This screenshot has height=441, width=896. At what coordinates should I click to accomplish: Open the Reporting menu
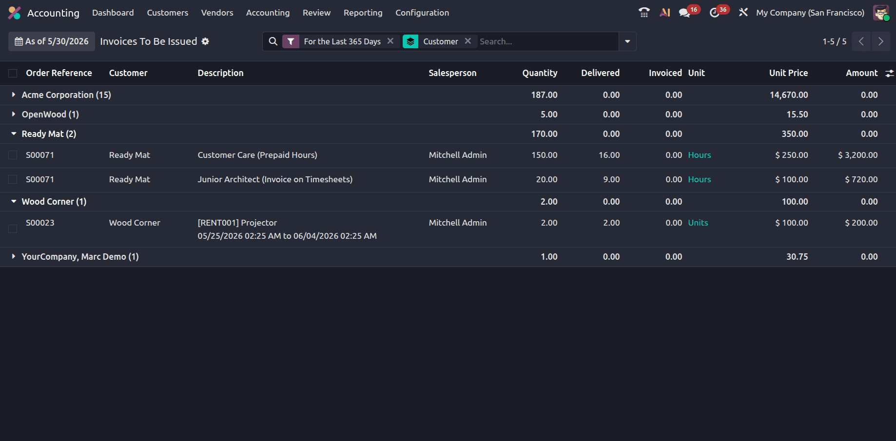363,13
